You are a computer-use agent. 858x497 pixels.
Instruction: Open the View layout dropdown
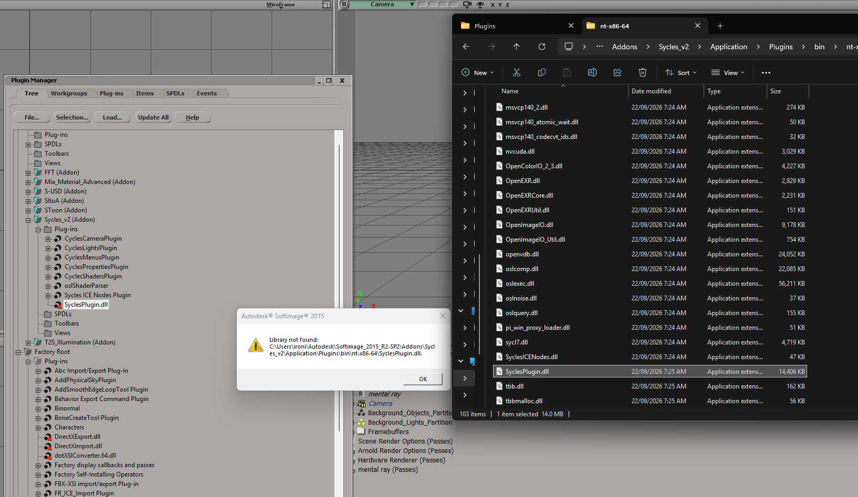[728, 72]
